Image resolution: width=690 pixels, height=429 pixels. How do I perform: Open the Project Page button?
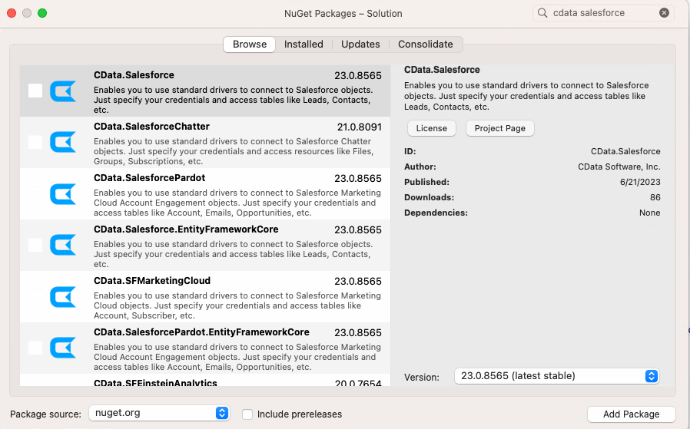(x=500, y=128)
